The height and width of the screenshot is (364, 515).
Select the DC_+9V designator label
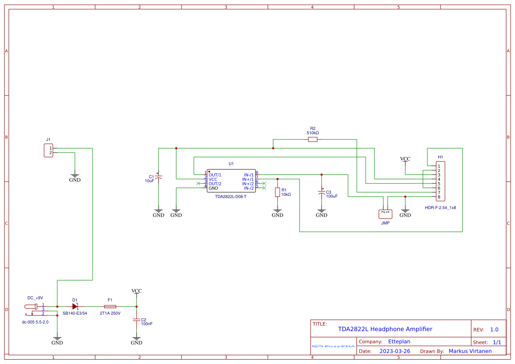click(35, 298)
